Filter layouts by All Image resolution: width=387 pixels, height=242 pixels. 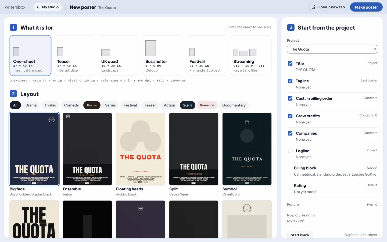[15, 105]
